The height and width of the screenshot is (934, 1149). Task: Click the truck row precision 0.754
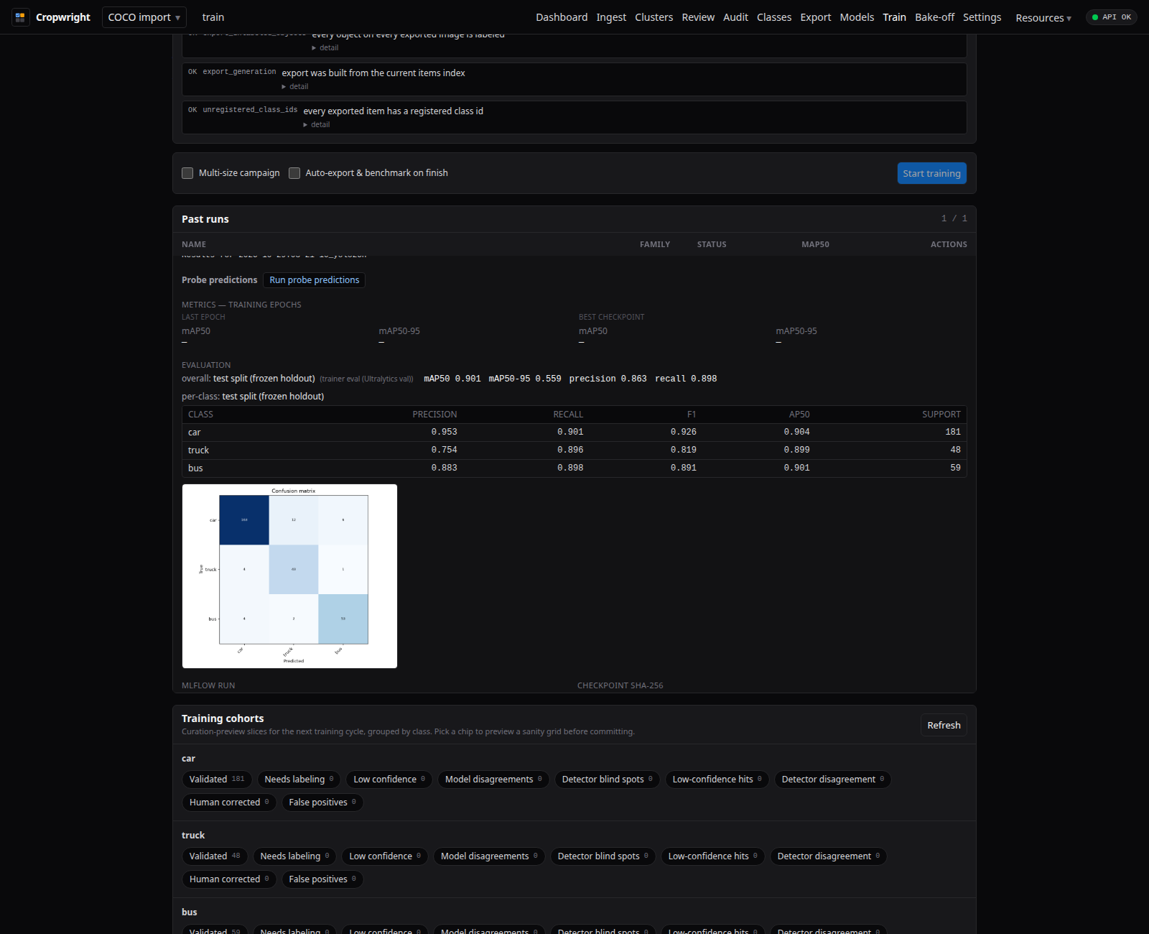[x=444, y=450]
